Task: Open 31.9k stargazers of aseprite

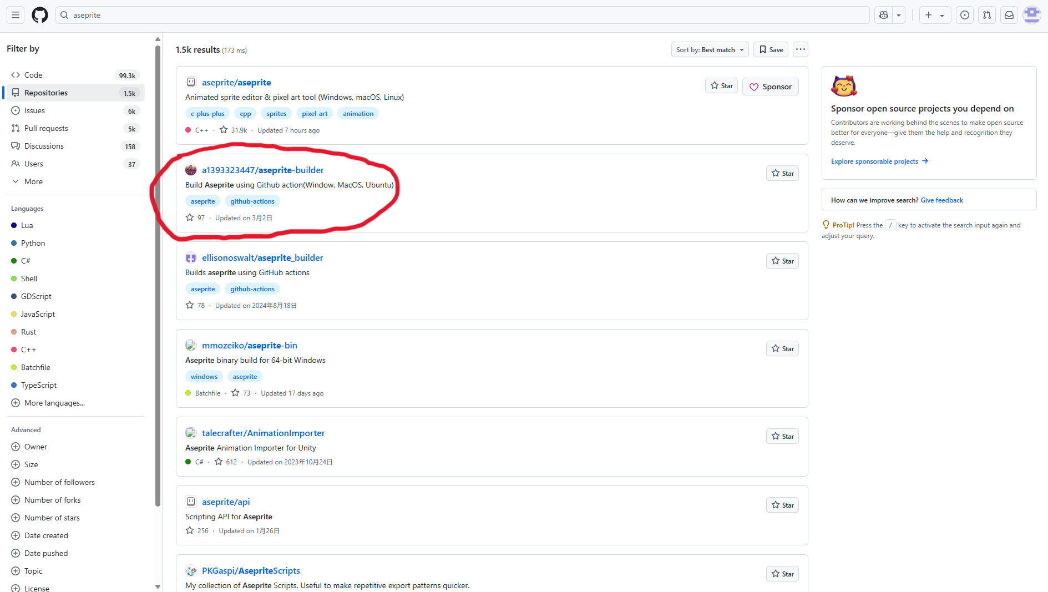Action: pos(234,130)
